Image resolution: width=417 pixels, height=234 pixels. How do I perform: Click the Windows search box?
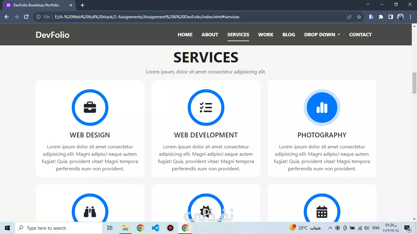(59, 228)
